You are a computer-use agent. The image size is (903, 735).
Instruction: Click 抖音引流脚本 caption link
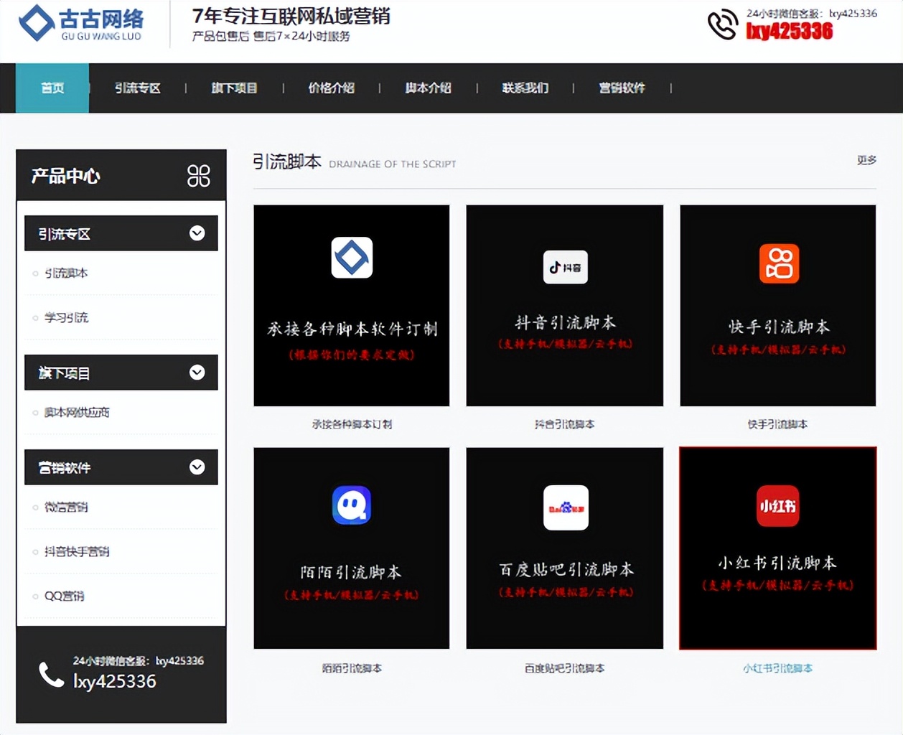(x=565, y=424)
